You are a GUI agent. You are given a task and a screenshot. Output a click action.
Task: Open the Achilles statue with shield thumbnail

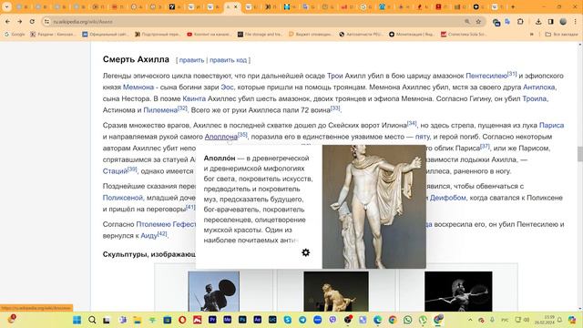(214, 292)
